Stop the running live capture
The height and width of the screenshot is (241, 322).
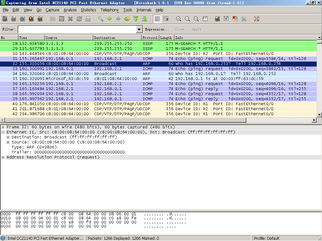coord(31,19)
